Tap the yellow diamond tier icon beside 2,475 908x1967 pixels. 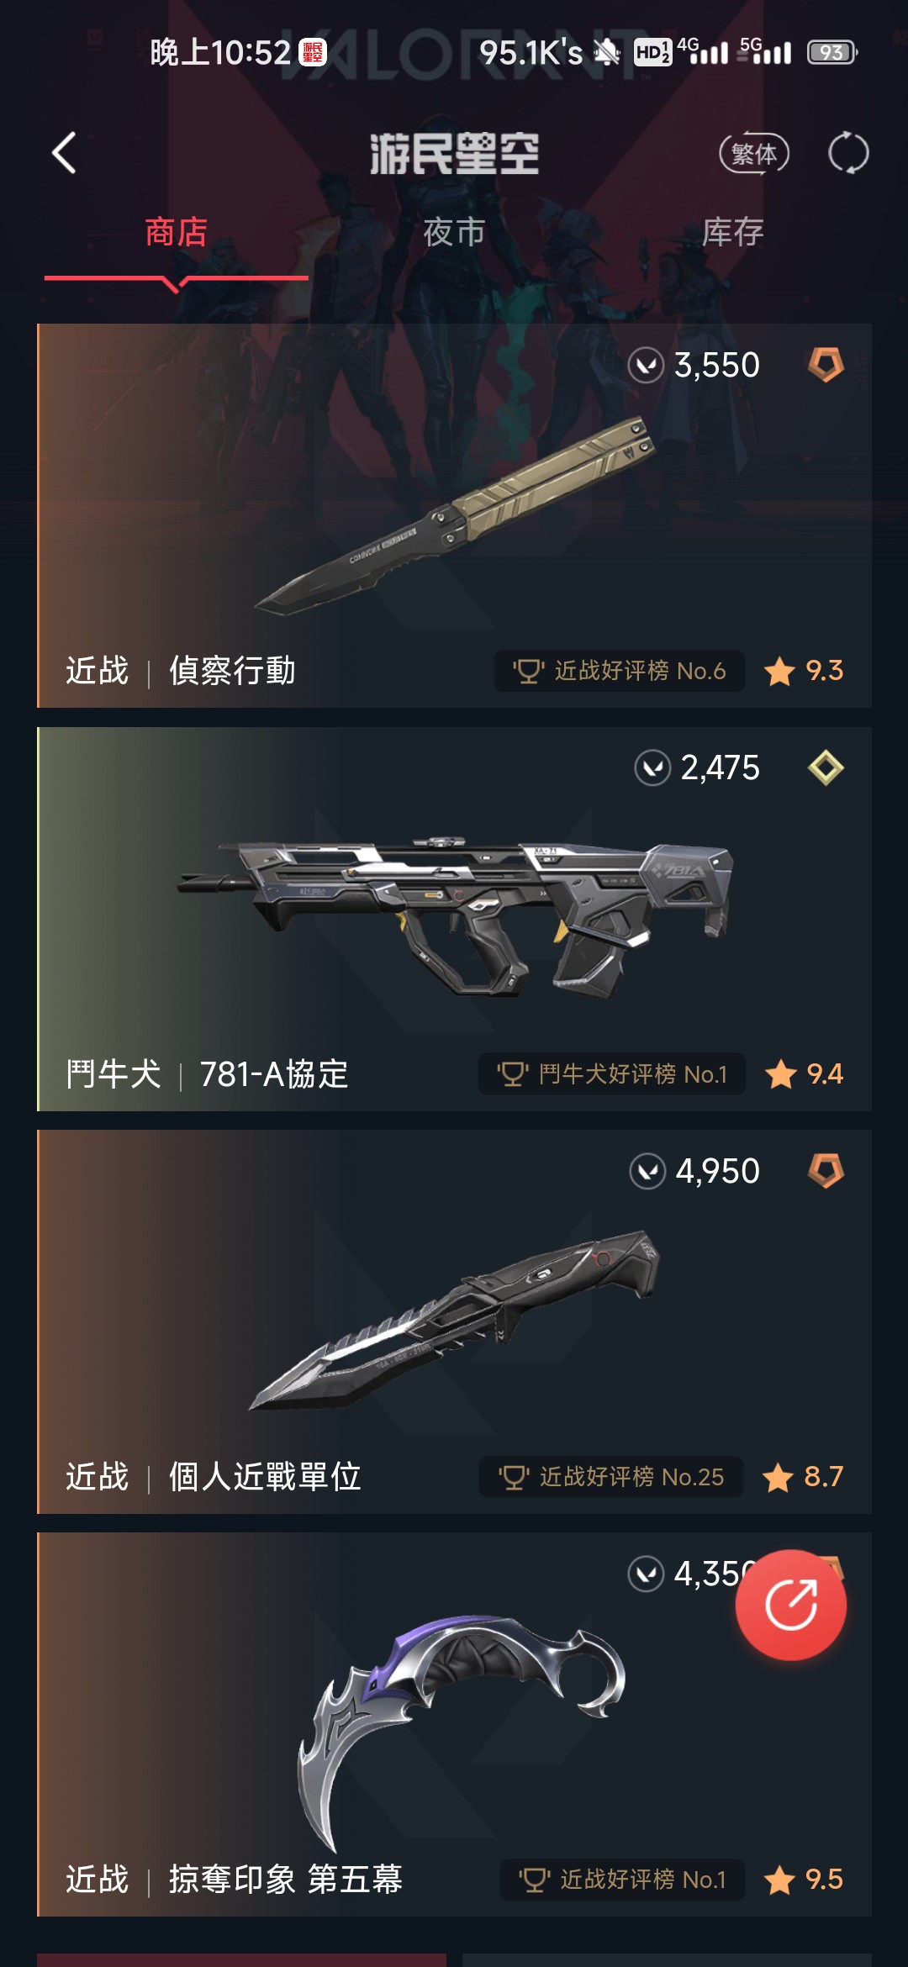pyautogui.click(x=826, y=767)
